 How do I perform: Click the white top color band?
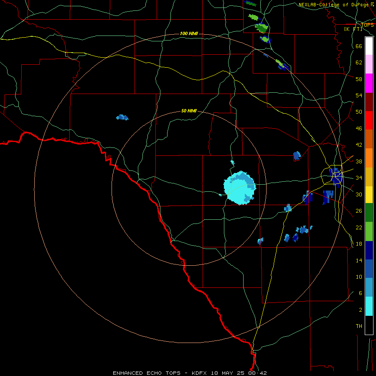coord(369,46)
